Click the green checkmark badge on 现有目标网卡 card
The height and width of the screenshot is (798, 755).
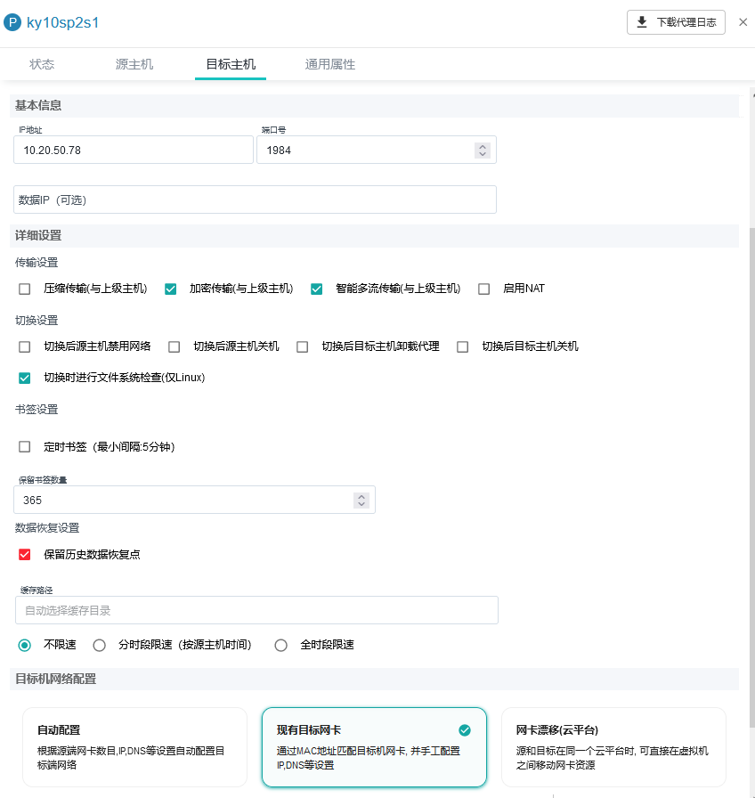pyautogui.click(x=464, y=729)
